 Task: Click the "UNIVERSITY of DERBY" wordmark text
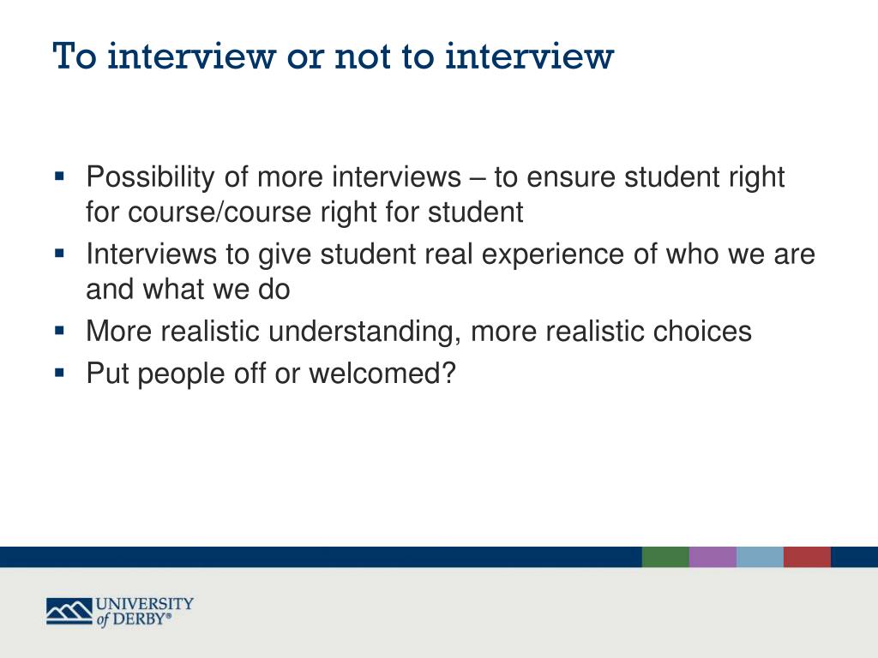144,612
